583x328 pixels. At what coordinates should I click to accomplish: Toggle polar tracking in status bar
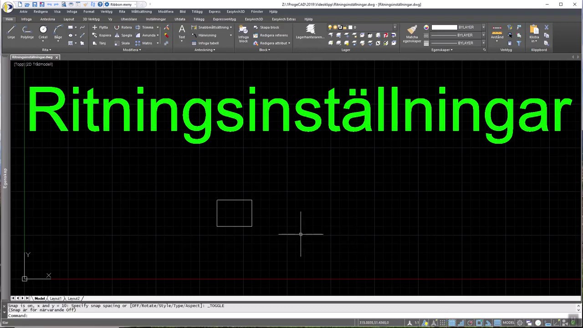point(470,323)
